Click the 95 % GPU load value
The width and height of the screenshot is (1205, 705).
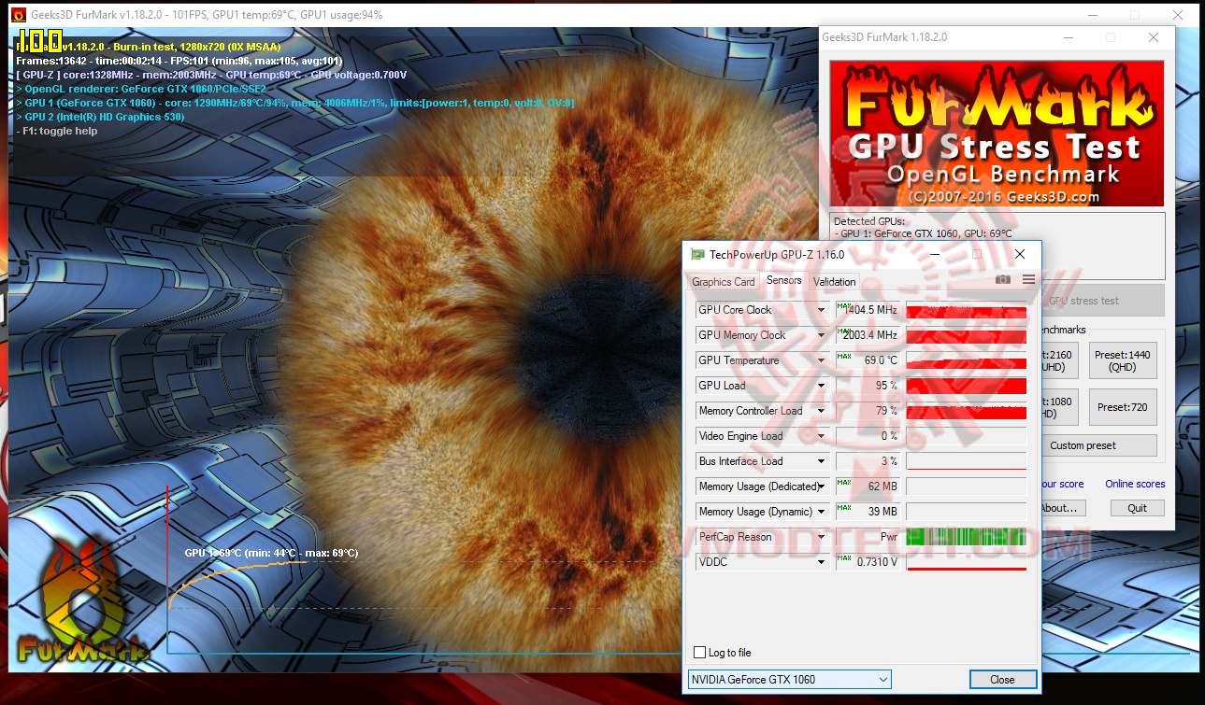pyautogui.click(x=867, y=386)
